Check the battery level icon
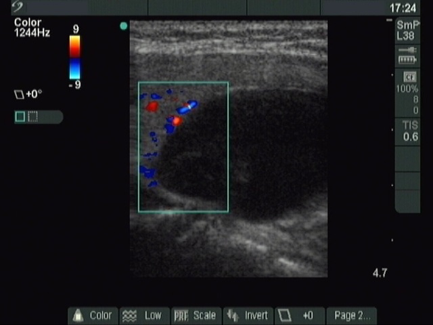The height and width of the screenshot is (325, 433). [x=407, y=60]
